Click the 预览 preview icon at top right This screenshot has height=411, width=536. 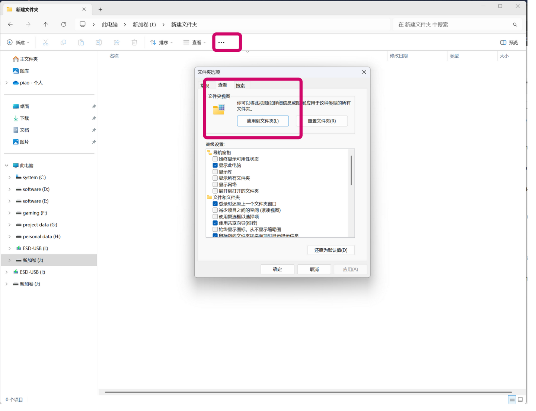(x=509, y=42)
